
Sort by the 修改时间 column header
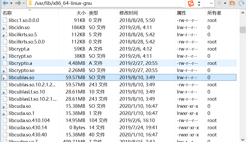146,13
